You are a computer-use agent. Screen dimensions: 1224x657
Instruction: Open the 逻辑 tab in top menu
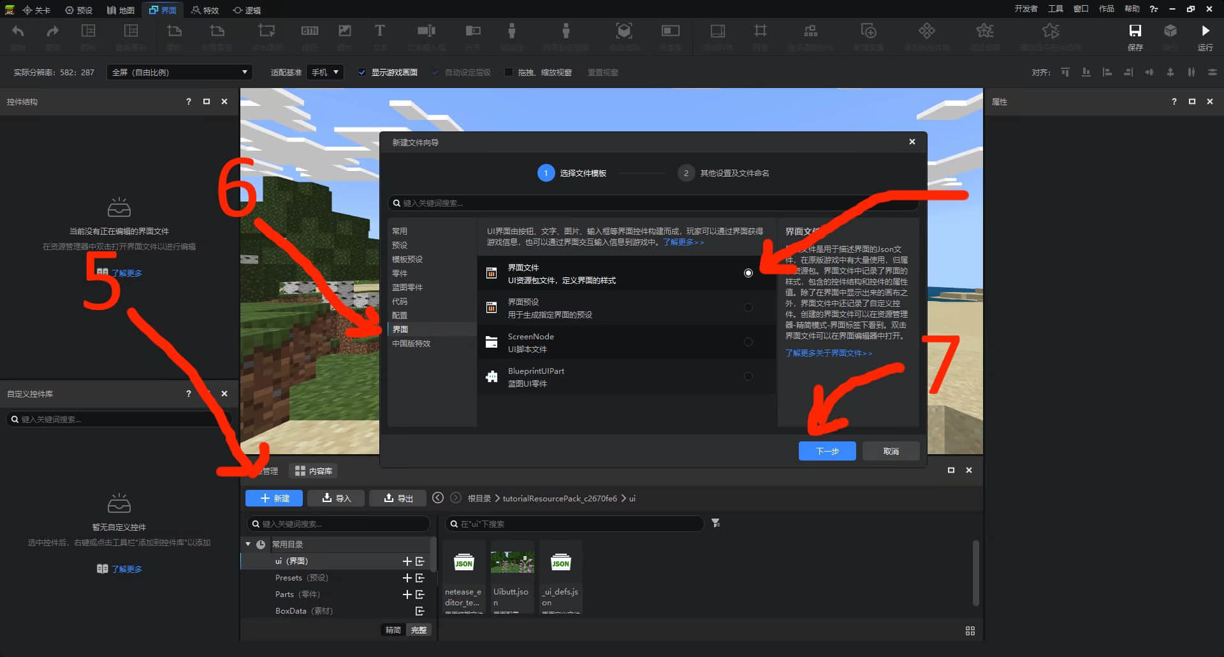(247, 10)
